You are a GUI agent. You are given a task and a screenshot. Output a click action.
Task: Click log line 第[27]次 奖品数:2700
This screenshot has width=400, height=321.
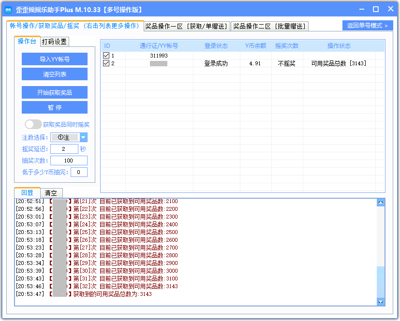[x=97, y=248]
